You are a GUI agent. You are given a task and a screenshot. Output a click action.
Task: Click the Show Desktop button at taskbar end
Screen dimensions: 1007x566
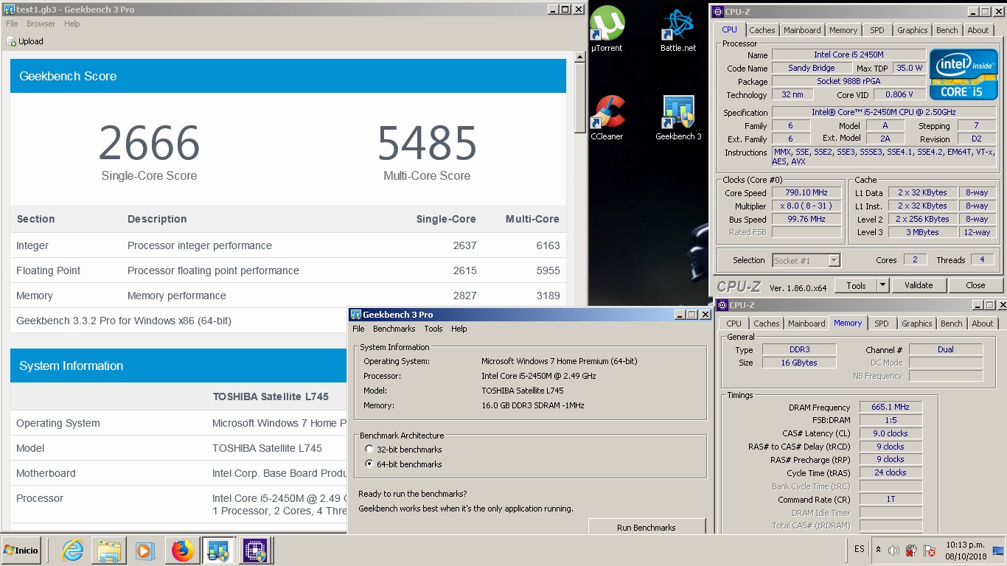click(1000, 551)
